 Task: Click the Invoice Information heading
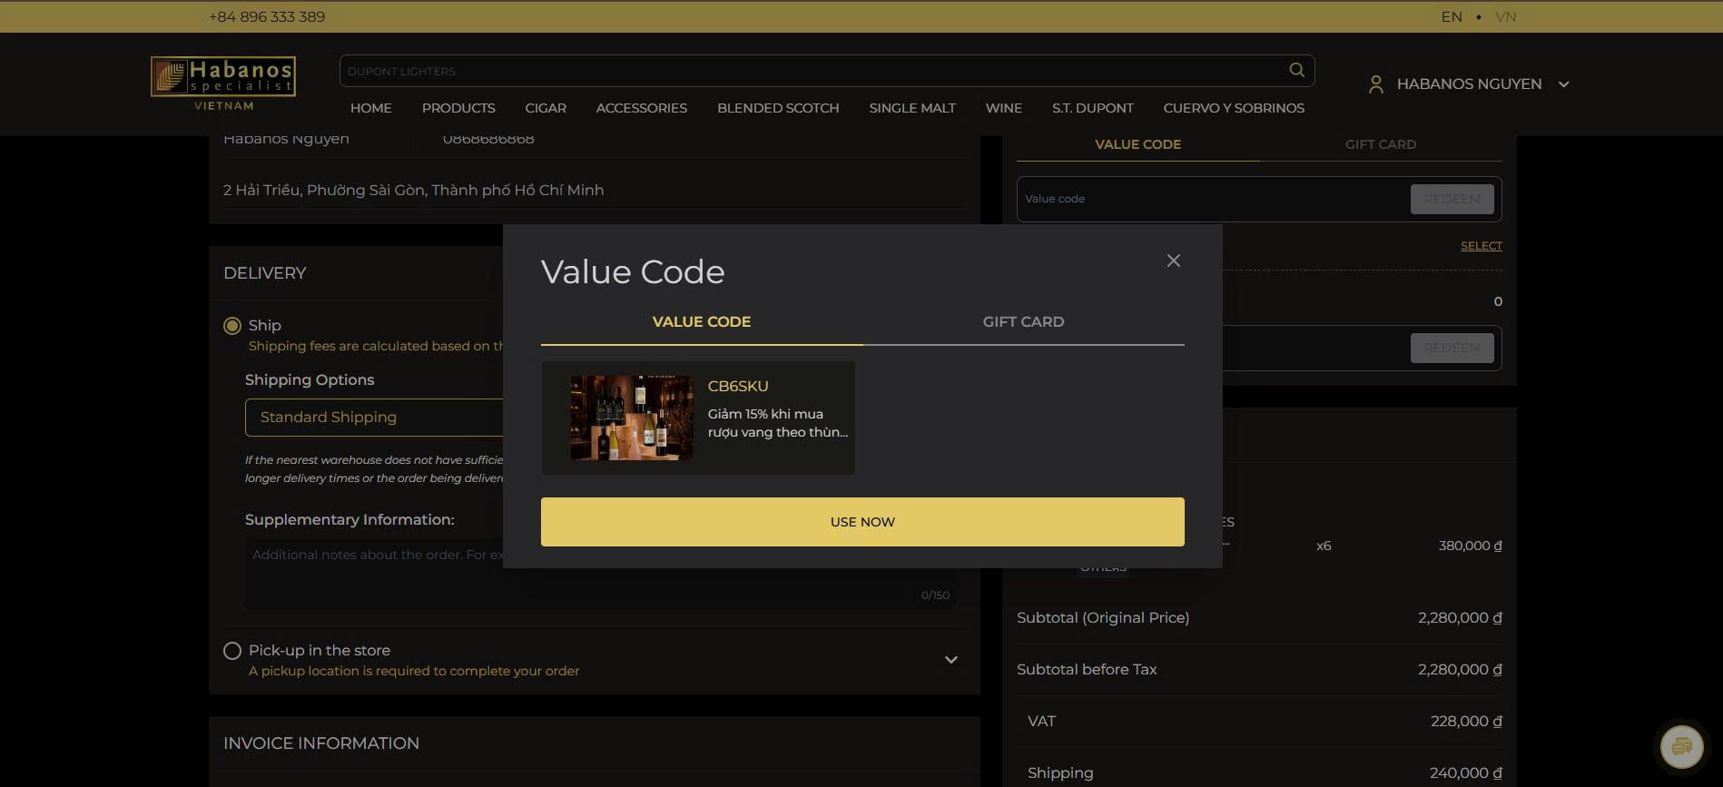coord(321,743)
